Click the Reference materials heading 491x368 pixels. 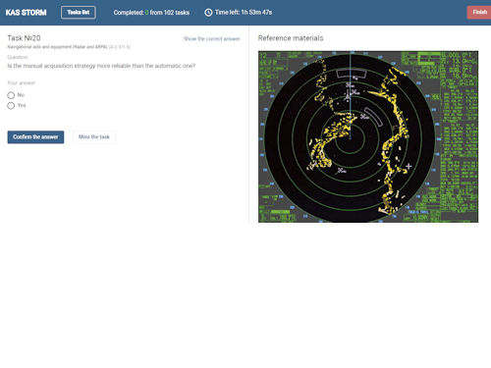(291, 38)
